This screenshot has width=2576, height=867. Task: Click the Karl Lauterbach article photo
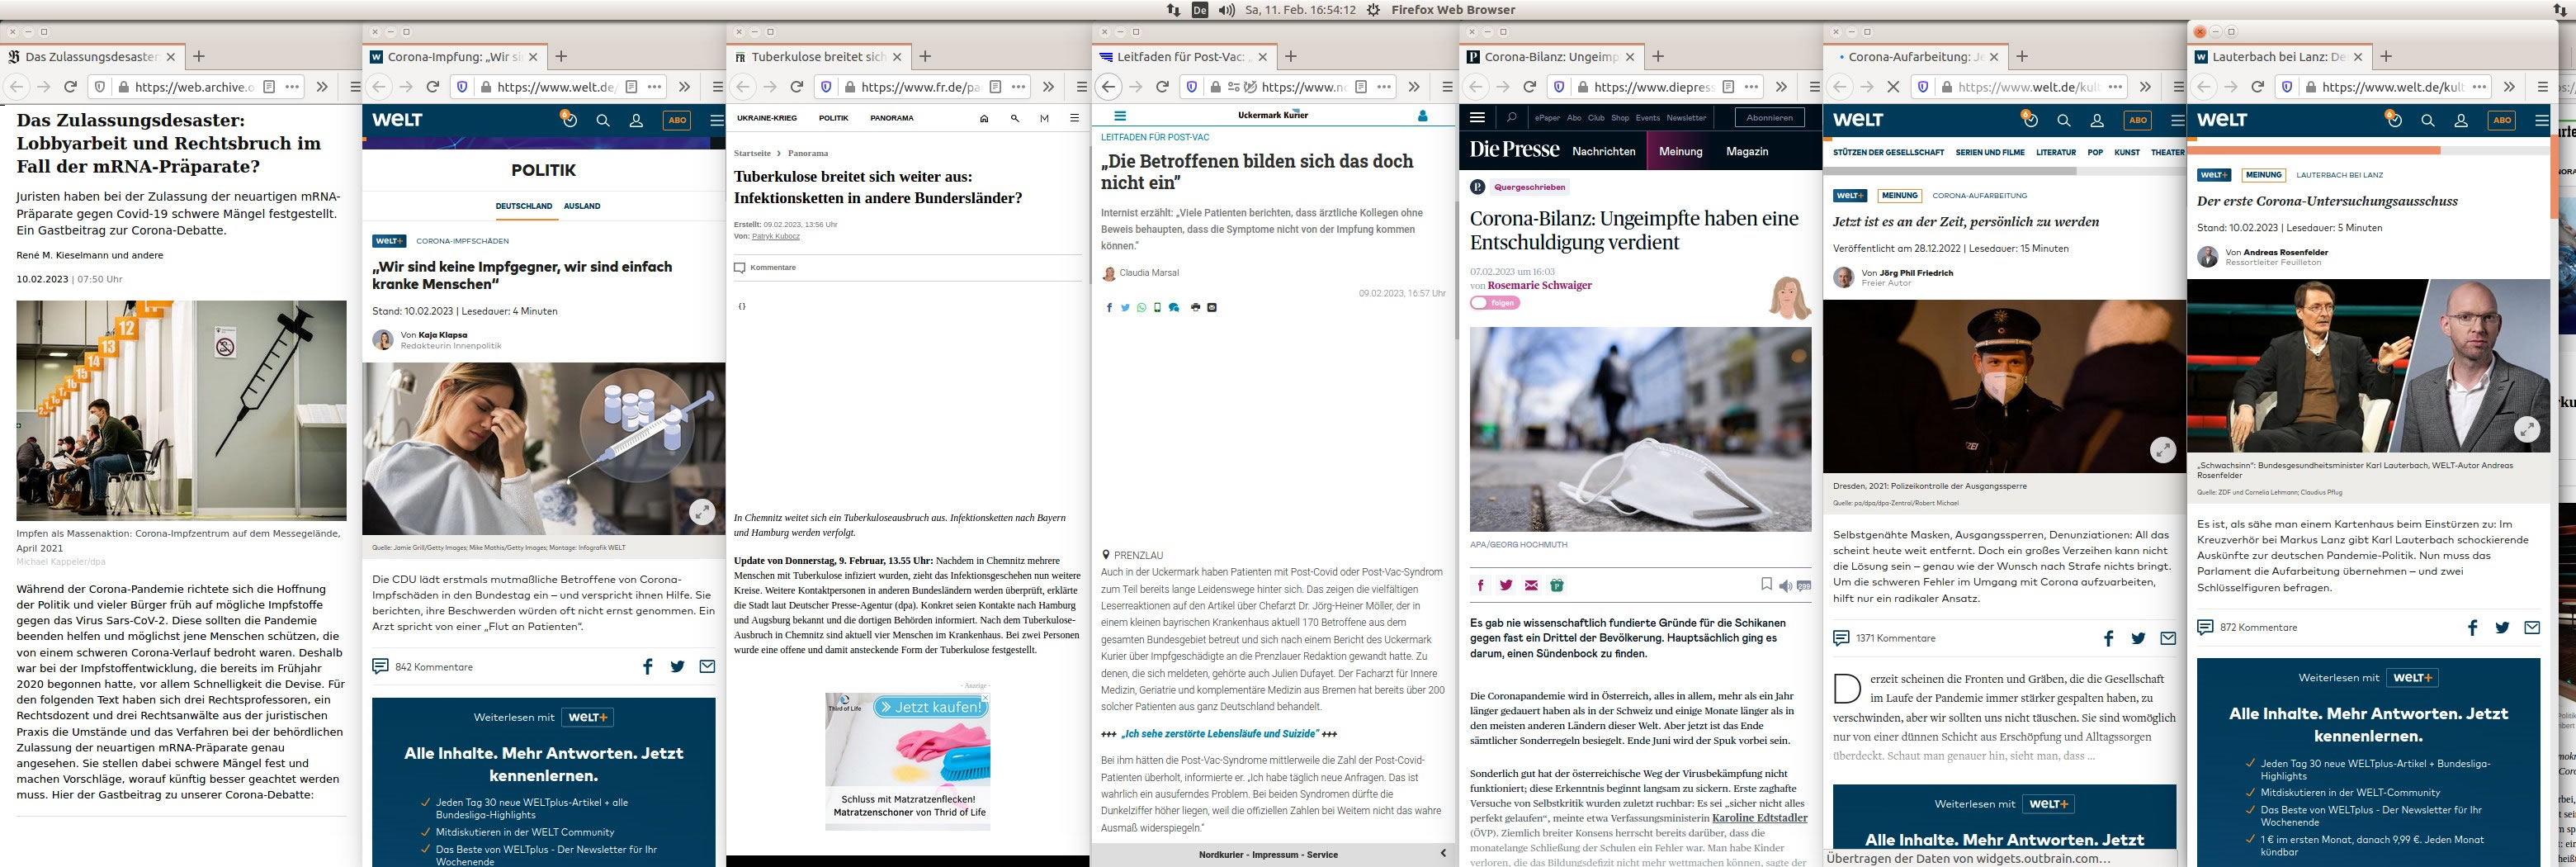(x=2368, y=365)
